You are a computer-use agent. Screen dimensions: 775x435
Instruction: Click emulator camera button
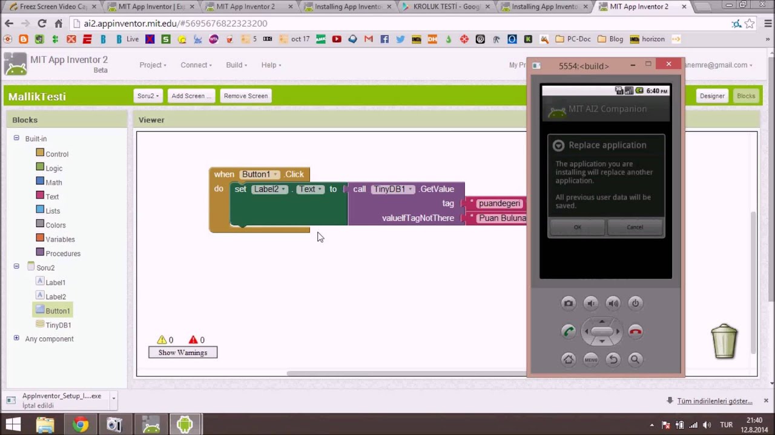coord(569,303)
